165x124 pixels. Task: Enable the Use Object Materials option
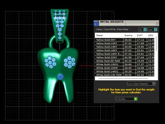[x=141, y=84]
